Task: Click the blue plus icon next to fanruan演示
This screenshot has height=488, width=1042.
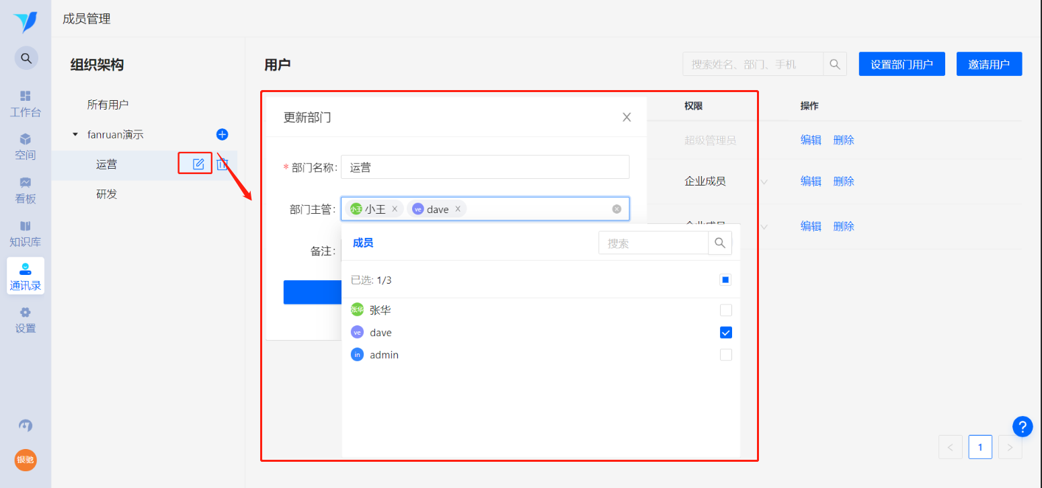Action: [x=222, y=134]
